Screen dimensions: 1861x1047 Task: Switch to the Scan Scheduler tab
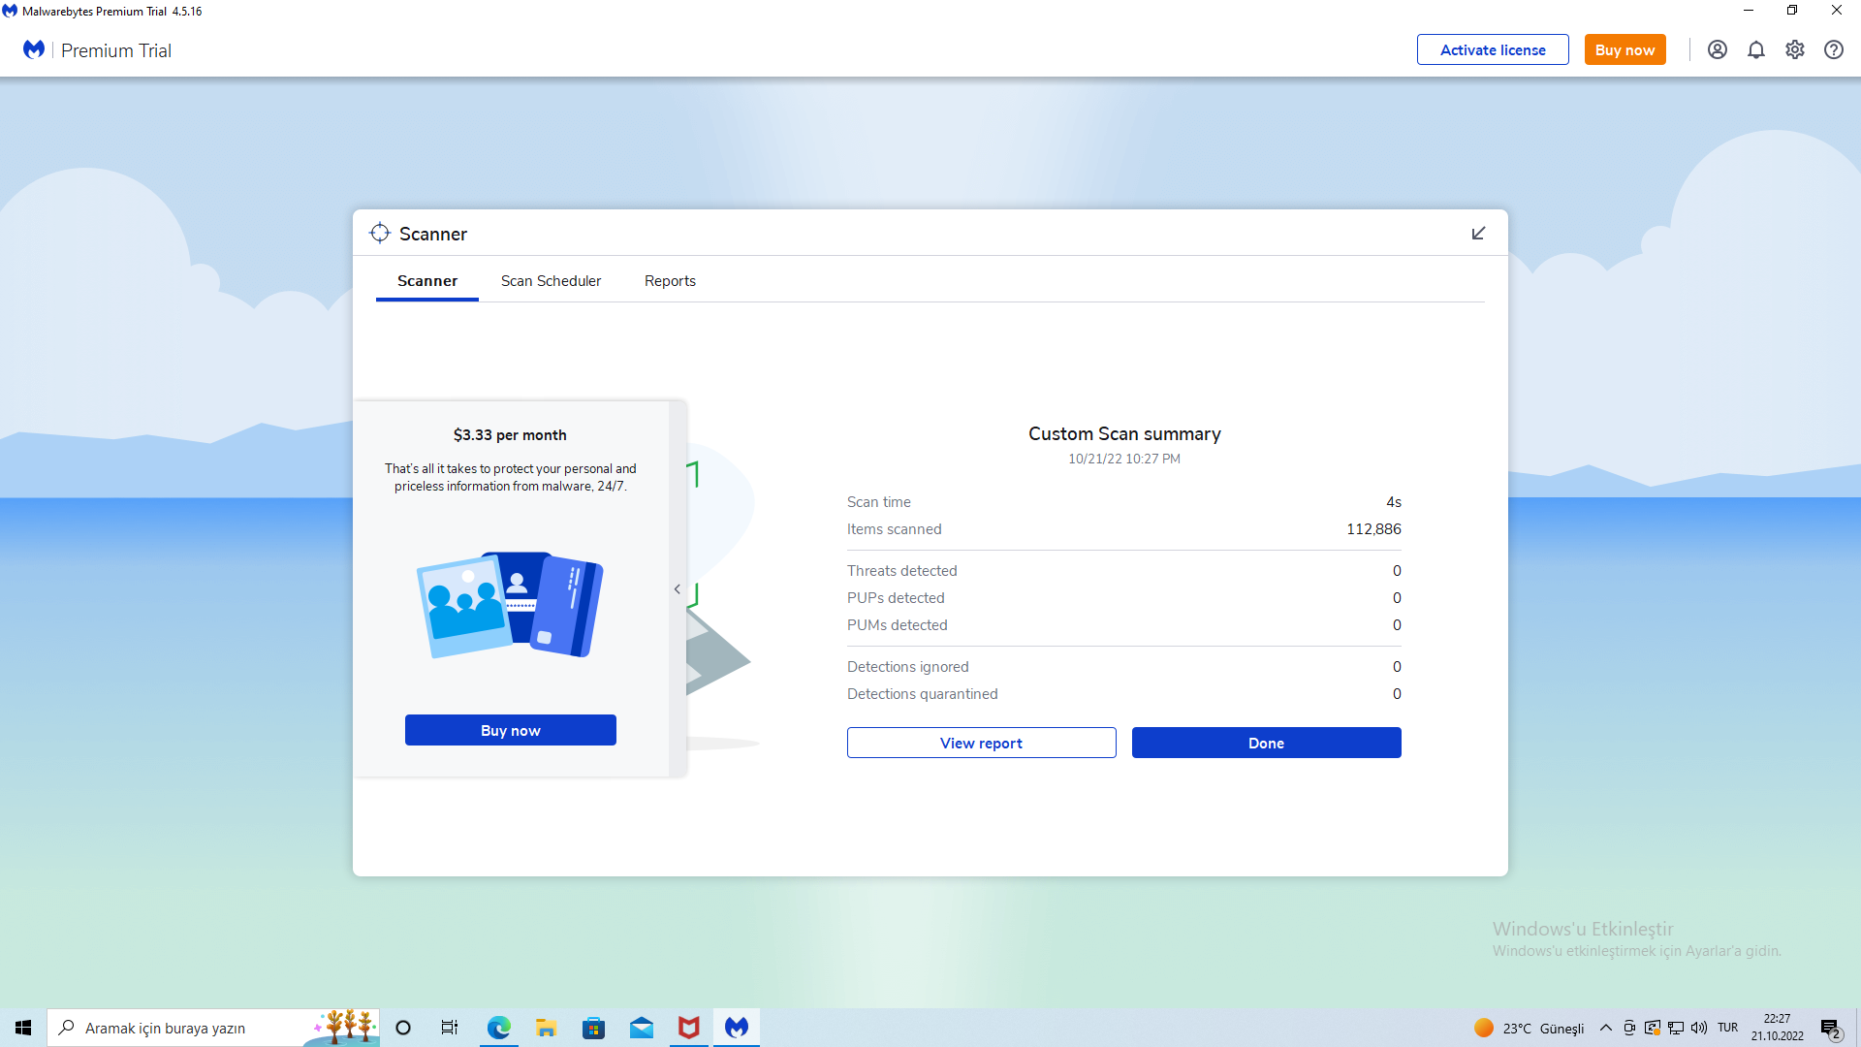point(551,281)
